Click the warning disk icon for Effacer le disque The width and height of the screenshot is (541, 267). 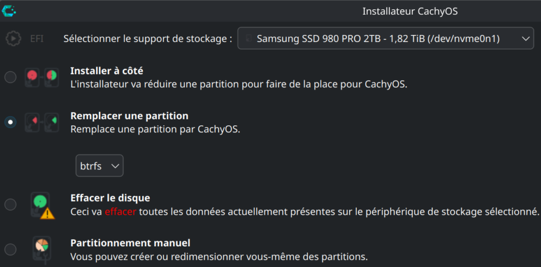[42, 205]
